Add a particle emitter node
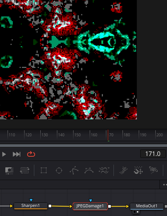167x216 pixels. pyautogui.click(x=123, y=171)
